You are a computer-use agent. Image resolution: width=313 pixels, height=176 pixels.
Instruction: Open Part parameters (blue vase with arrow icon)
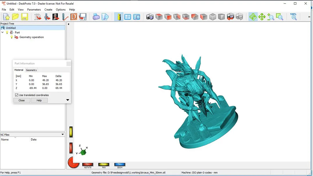[47, 17]
